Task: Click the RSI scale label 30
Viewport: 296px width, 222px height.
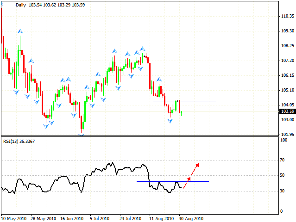Action: 282,191
